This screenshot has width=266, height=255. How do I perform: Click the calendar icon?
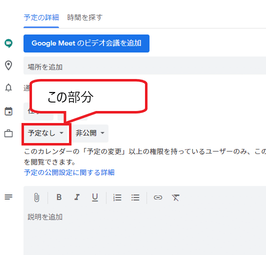click(x=8, y=111)
